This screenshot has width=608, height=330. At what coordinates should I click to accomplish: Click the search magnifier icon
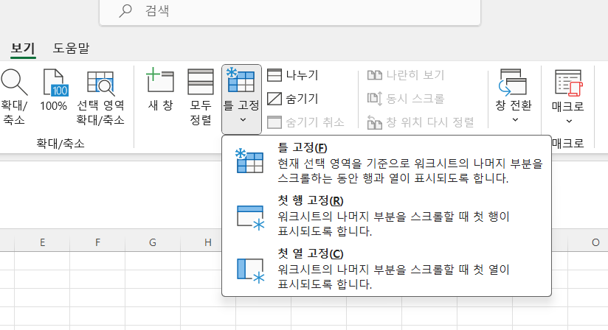point(125,10)
